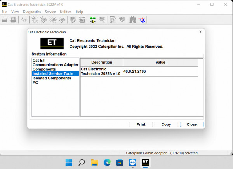
Task: Open Windows taskbar Search
Action: pos(82,162)
